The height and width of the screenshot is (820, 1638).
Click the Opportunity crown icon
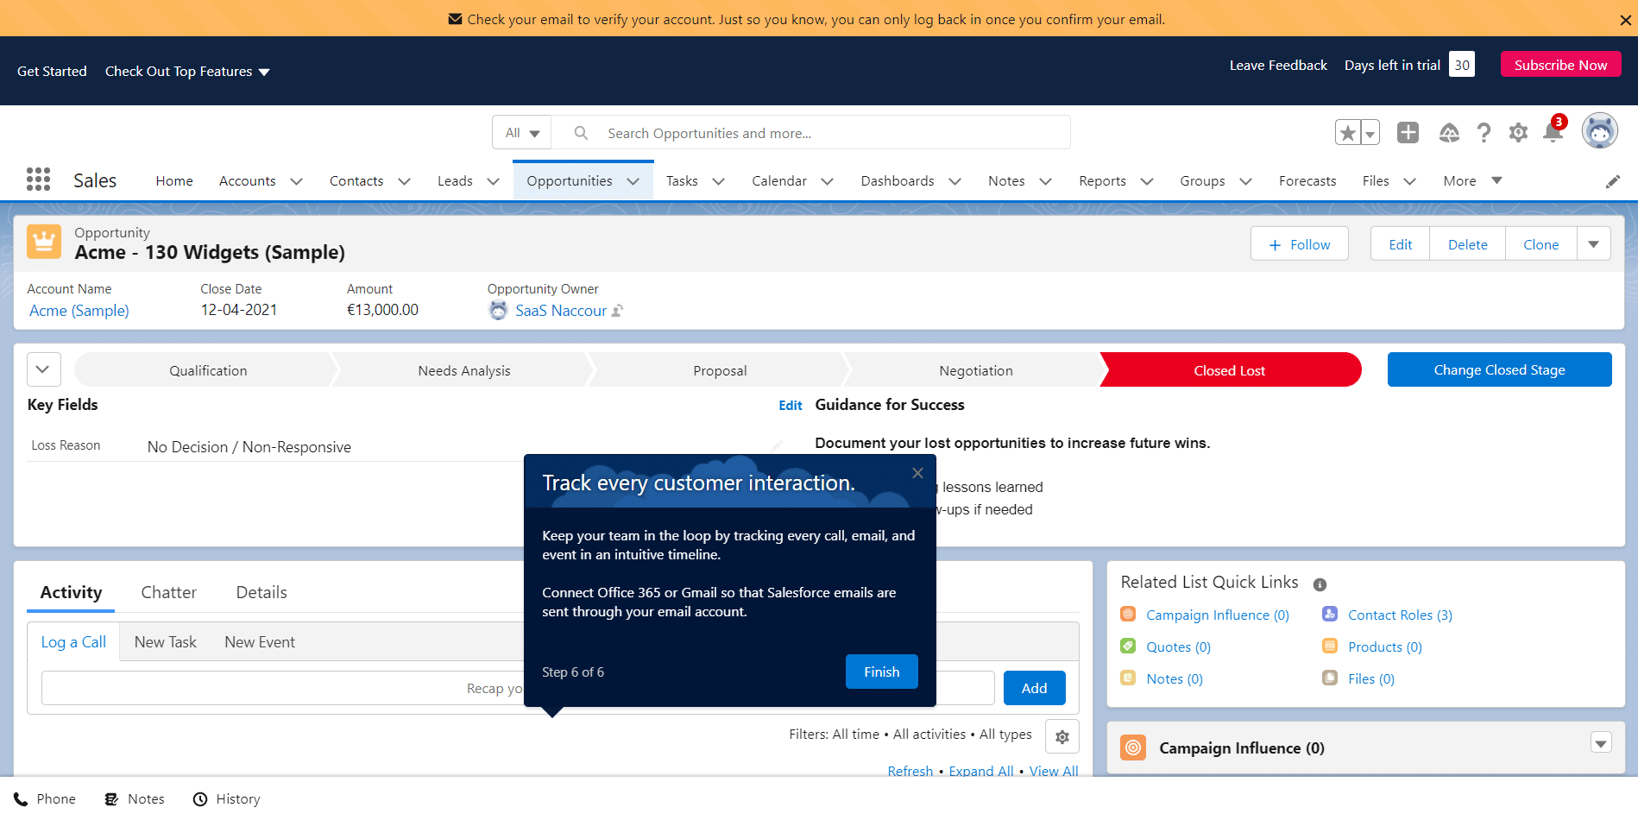[44, 242]
